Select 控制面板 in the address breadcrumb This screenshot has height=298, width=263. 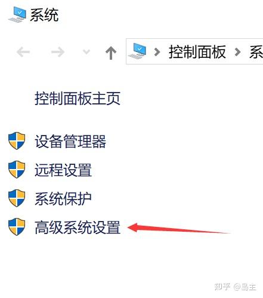point(197,52)
